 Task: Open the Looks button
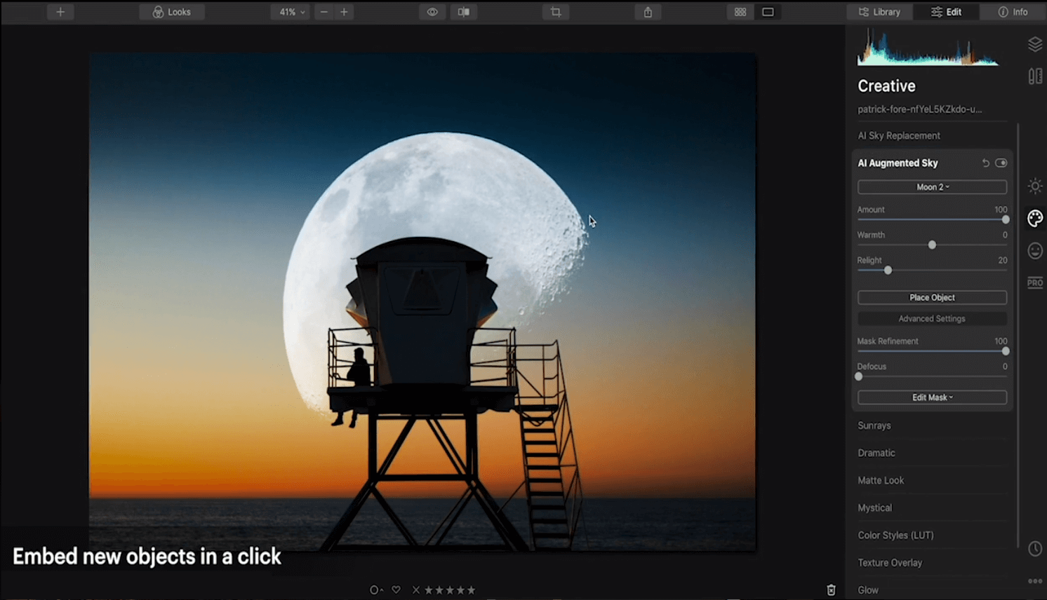[x=172, y=12]
